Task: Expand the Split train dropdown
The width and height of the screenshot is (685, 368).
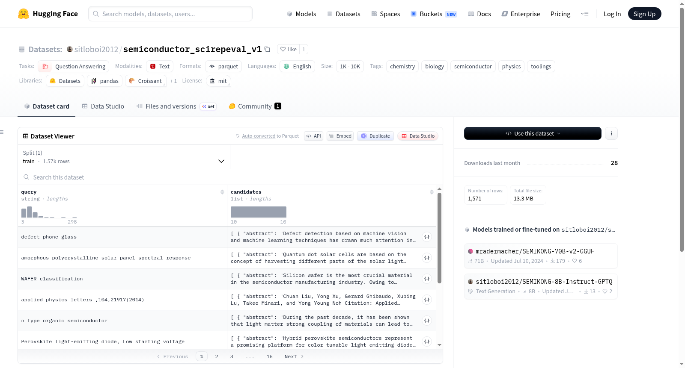Action: click(124, 157)
